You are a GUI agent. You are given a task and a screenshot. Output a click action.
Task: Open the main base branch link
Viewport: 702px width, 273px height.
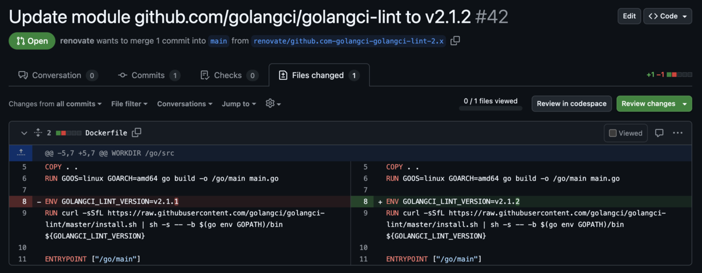[x=219, y=41]
